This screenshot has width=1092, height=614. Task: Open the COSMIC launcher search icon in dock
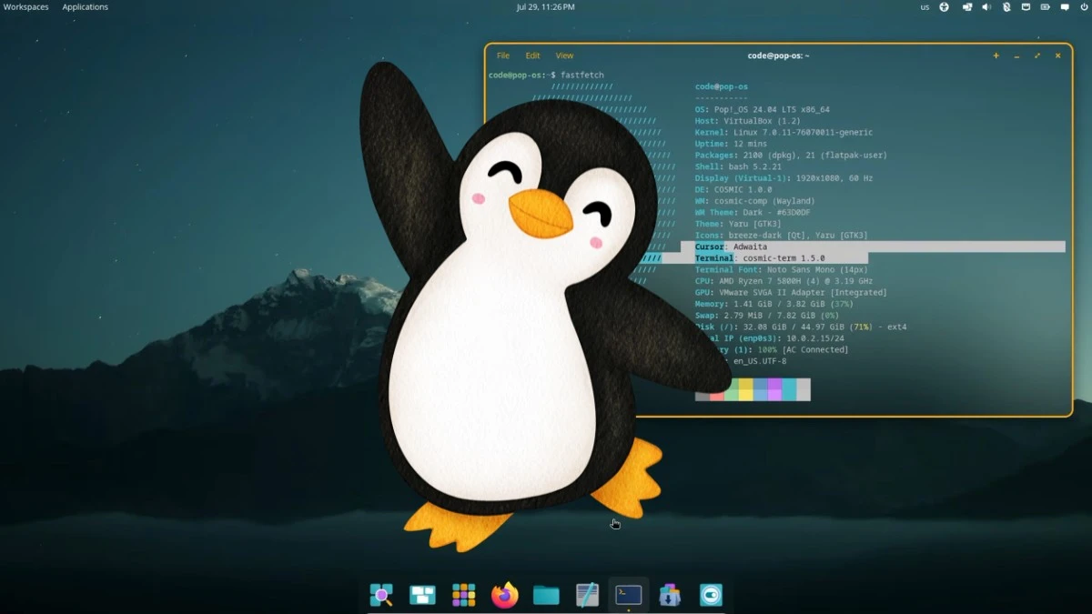point(381,595)
